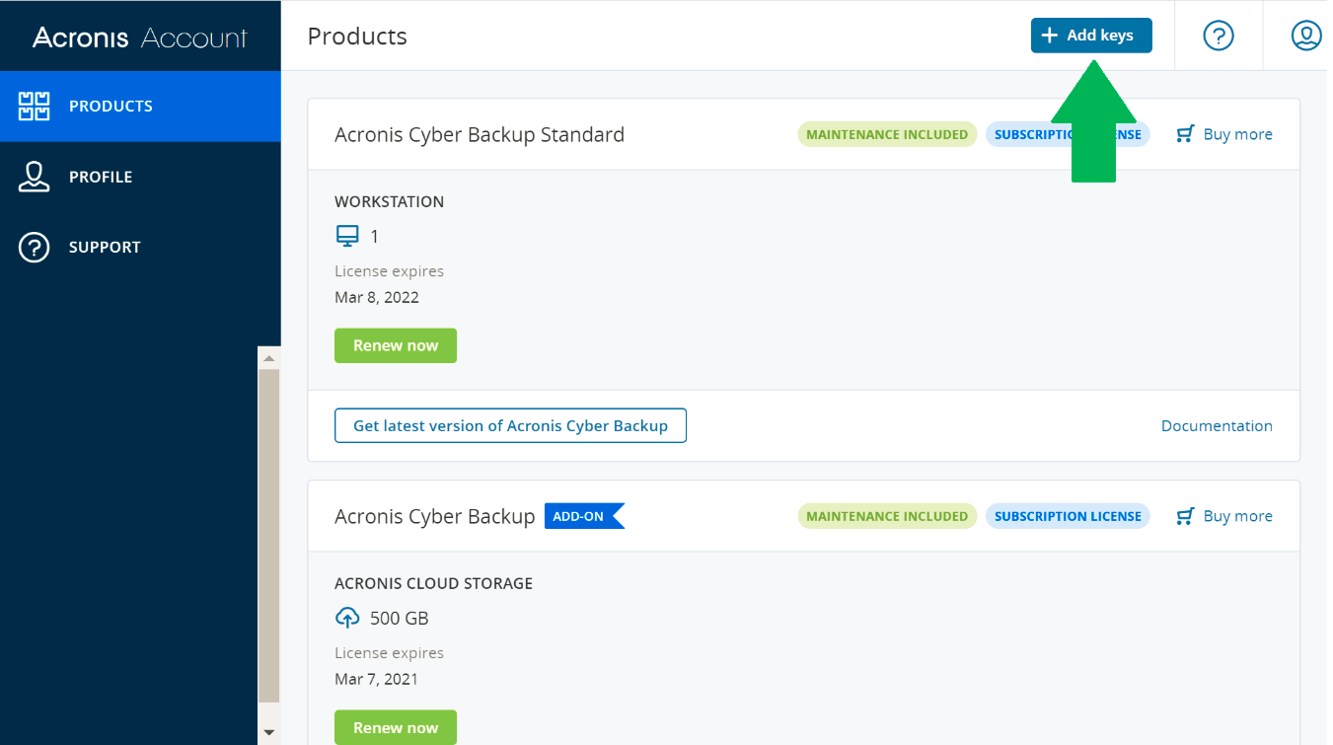Click the workstation monitor icon
Screen dimensions: 1333x745
[x=347, y=236]
